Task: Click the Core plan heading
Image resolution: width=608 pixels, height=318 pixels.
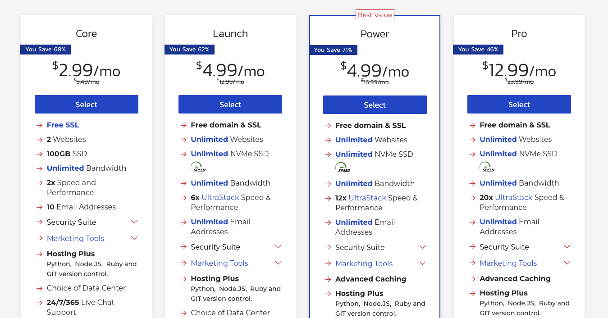Action: pyautogui.click(x=86, y=33)
